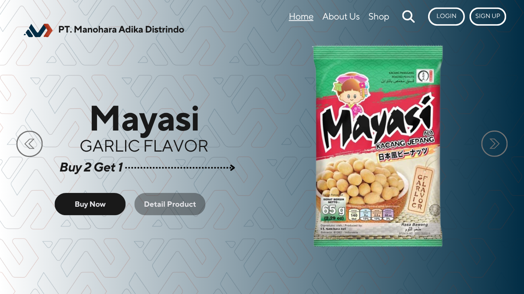524x294 pixels.
Task: Click the Mayasi product heading
Action: pyautogui.click(x=144, y=119)
